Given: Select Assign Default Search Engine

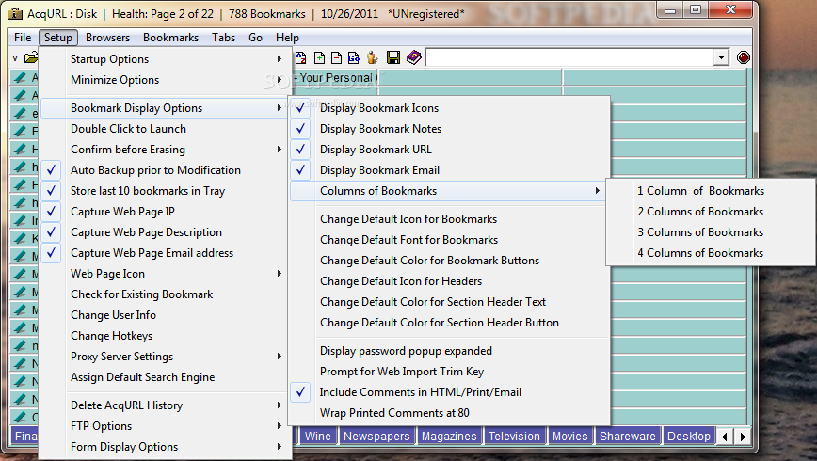Looking at the screenshot, I should (164, 377).
